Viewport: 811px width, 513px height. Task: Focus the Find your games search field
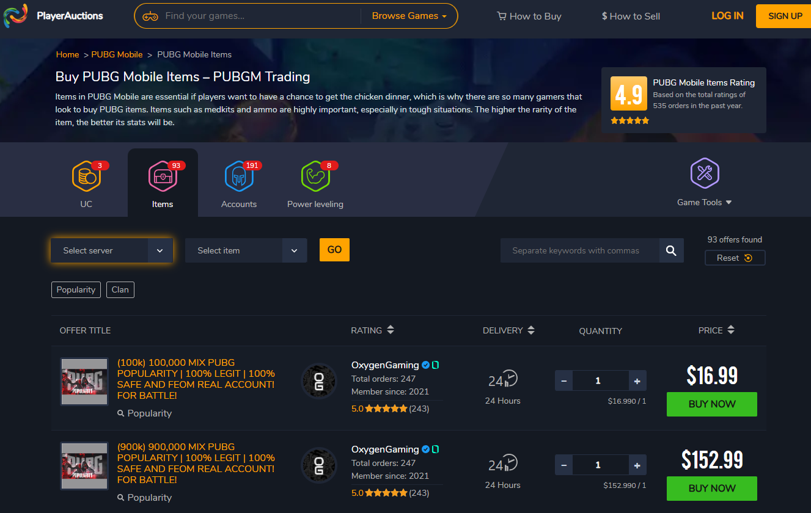pos(260,16)
